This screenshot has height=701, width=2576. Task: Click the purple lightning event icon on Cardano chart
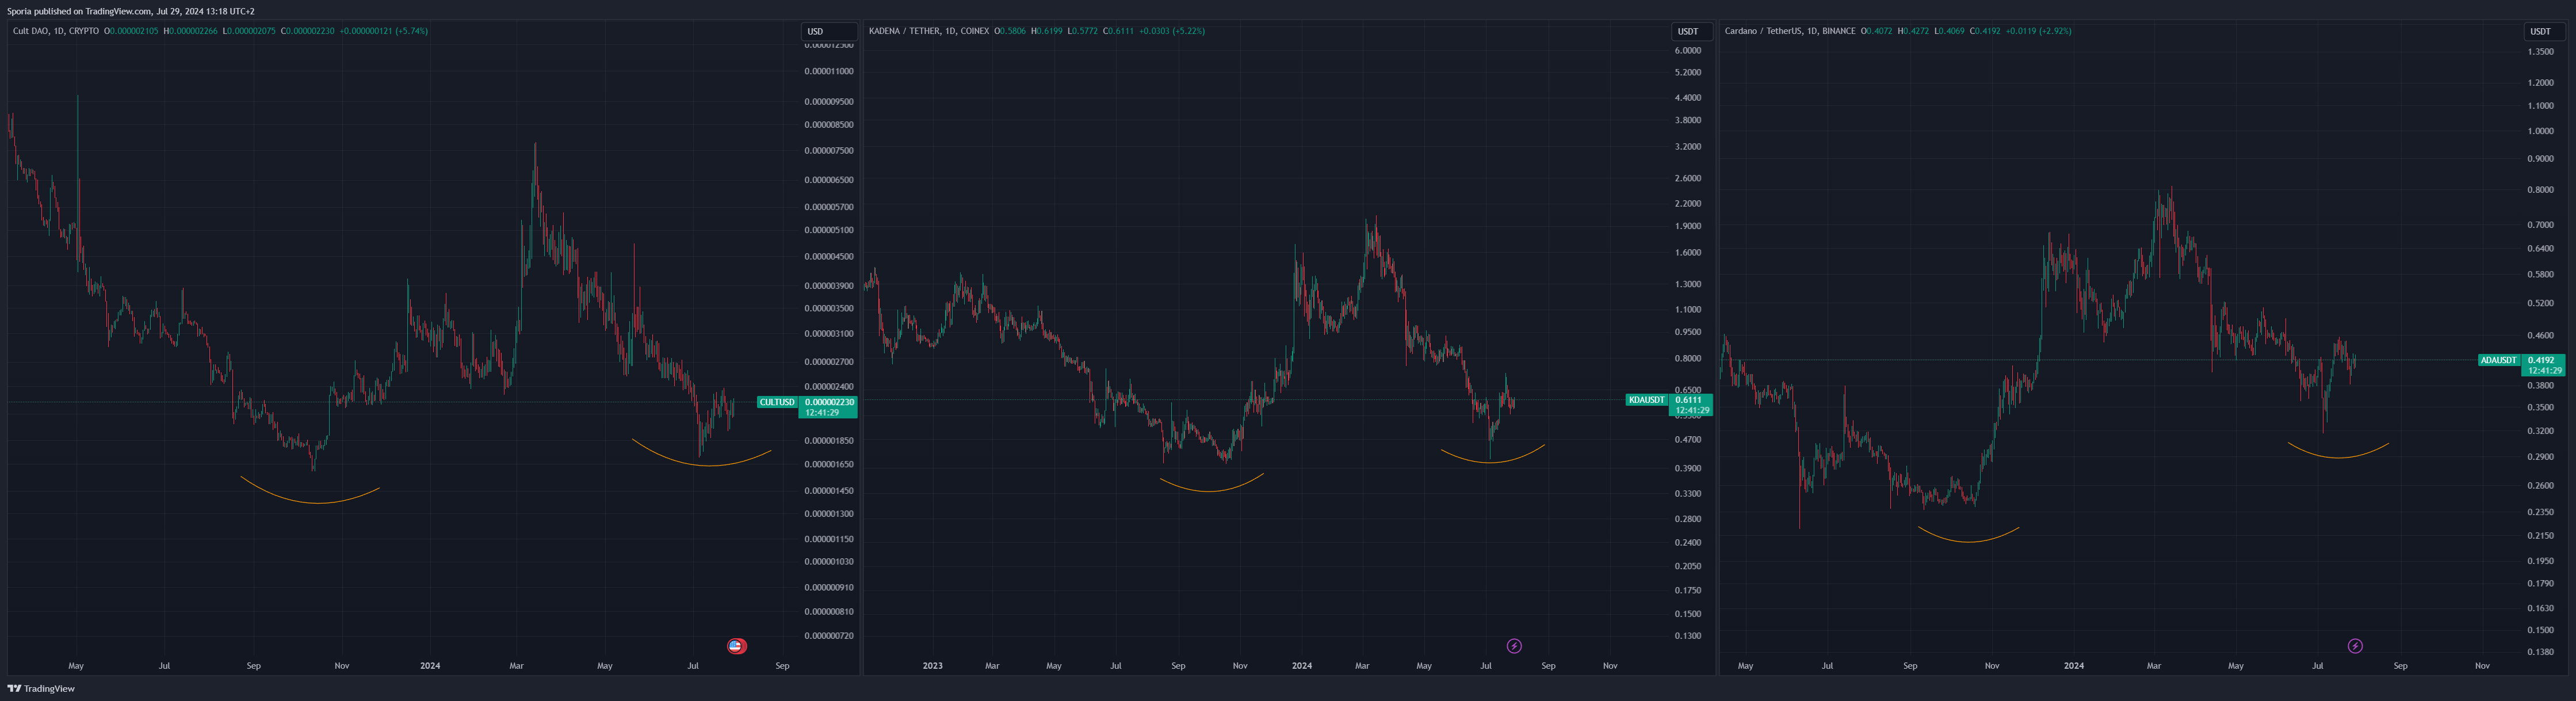pos(2355,646)
